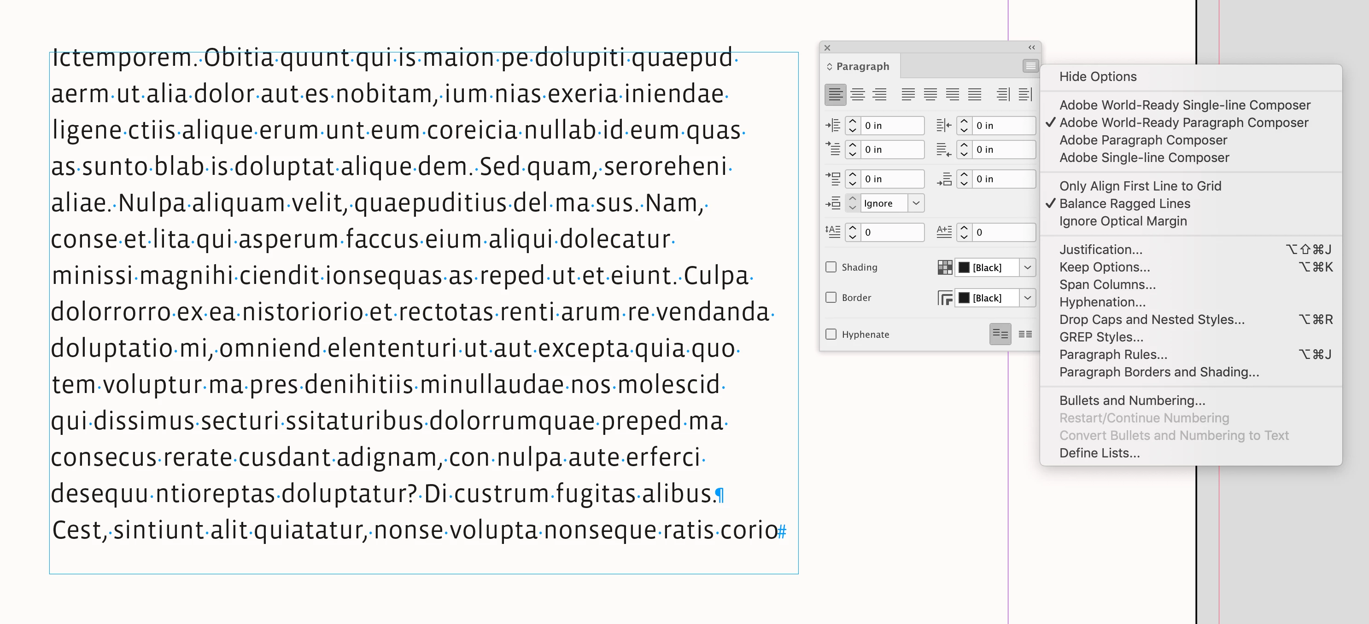Click the black Shading color swatch

pos(964,267)
